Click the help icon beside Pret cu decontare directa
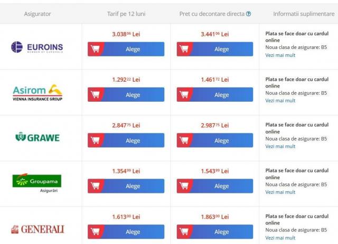 (248, 14)
